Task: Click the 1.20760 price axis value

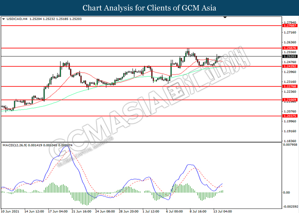Action: [290, 112]
